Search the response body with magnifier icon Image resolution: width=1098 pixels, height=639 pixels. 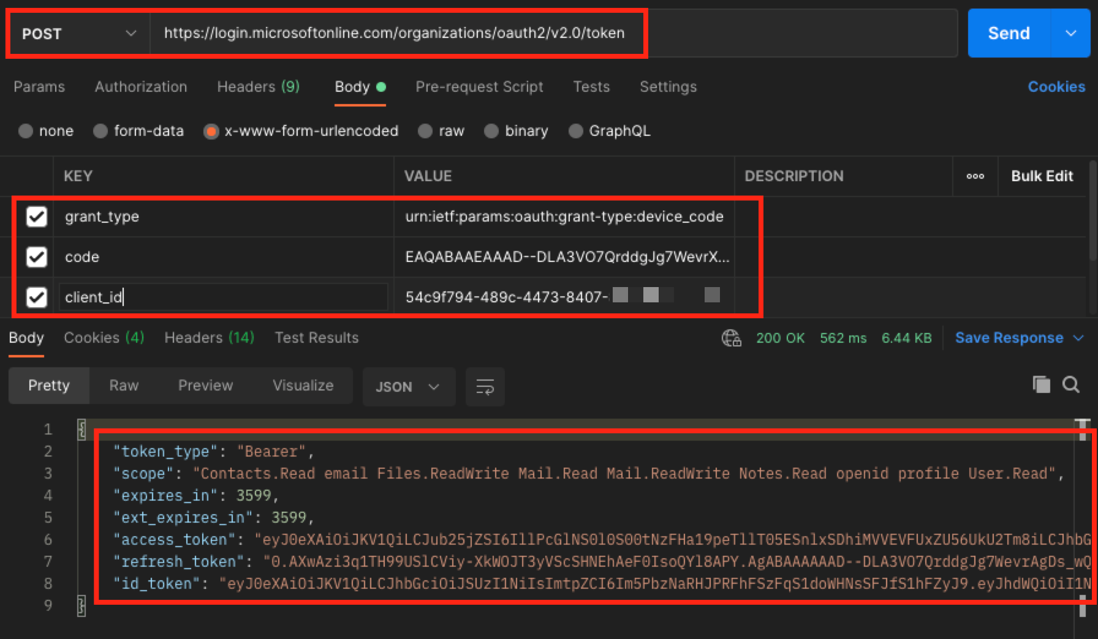click(1070, 384)
